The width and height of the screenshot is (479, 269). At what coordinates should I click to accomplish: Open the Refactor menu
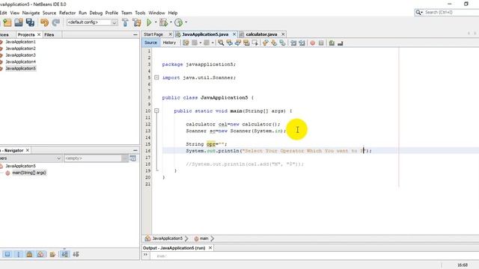(x=67, y=13)
